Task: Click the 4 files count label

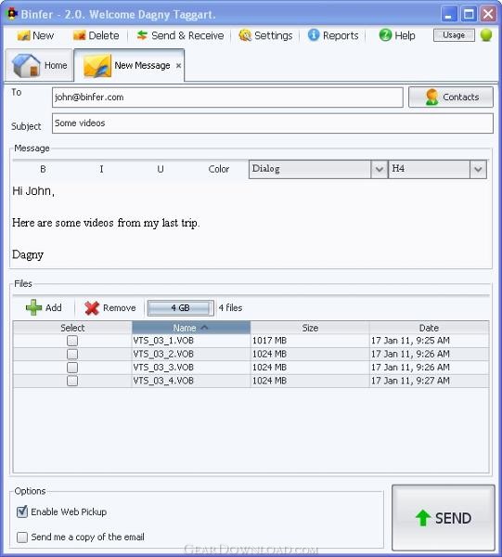Action: 230,307
